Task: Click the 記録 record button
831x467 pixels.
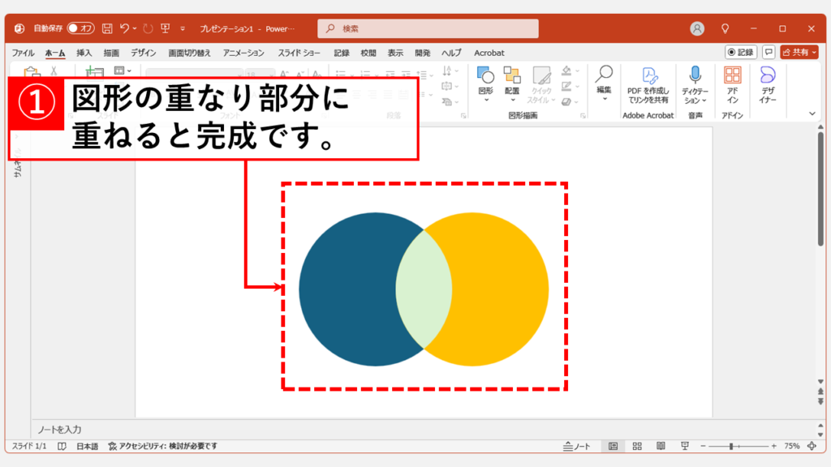Action: pyautogui.click(x=741, y=52)
